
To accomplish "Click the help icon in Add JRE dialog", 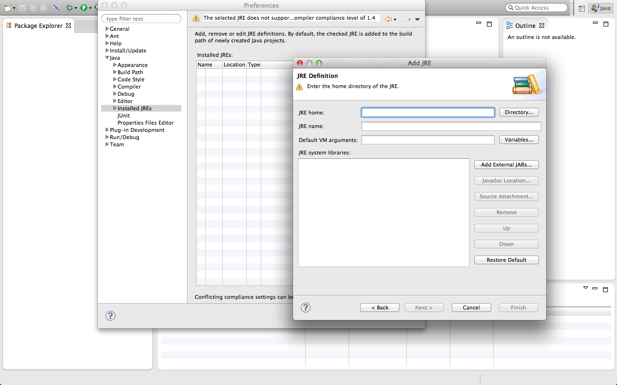I will point(306,308).
